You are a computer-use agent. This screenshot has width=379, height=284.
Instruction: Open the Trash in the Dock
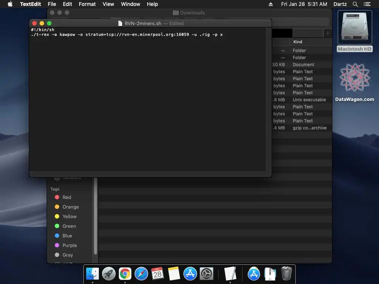(x=286, y=273)
